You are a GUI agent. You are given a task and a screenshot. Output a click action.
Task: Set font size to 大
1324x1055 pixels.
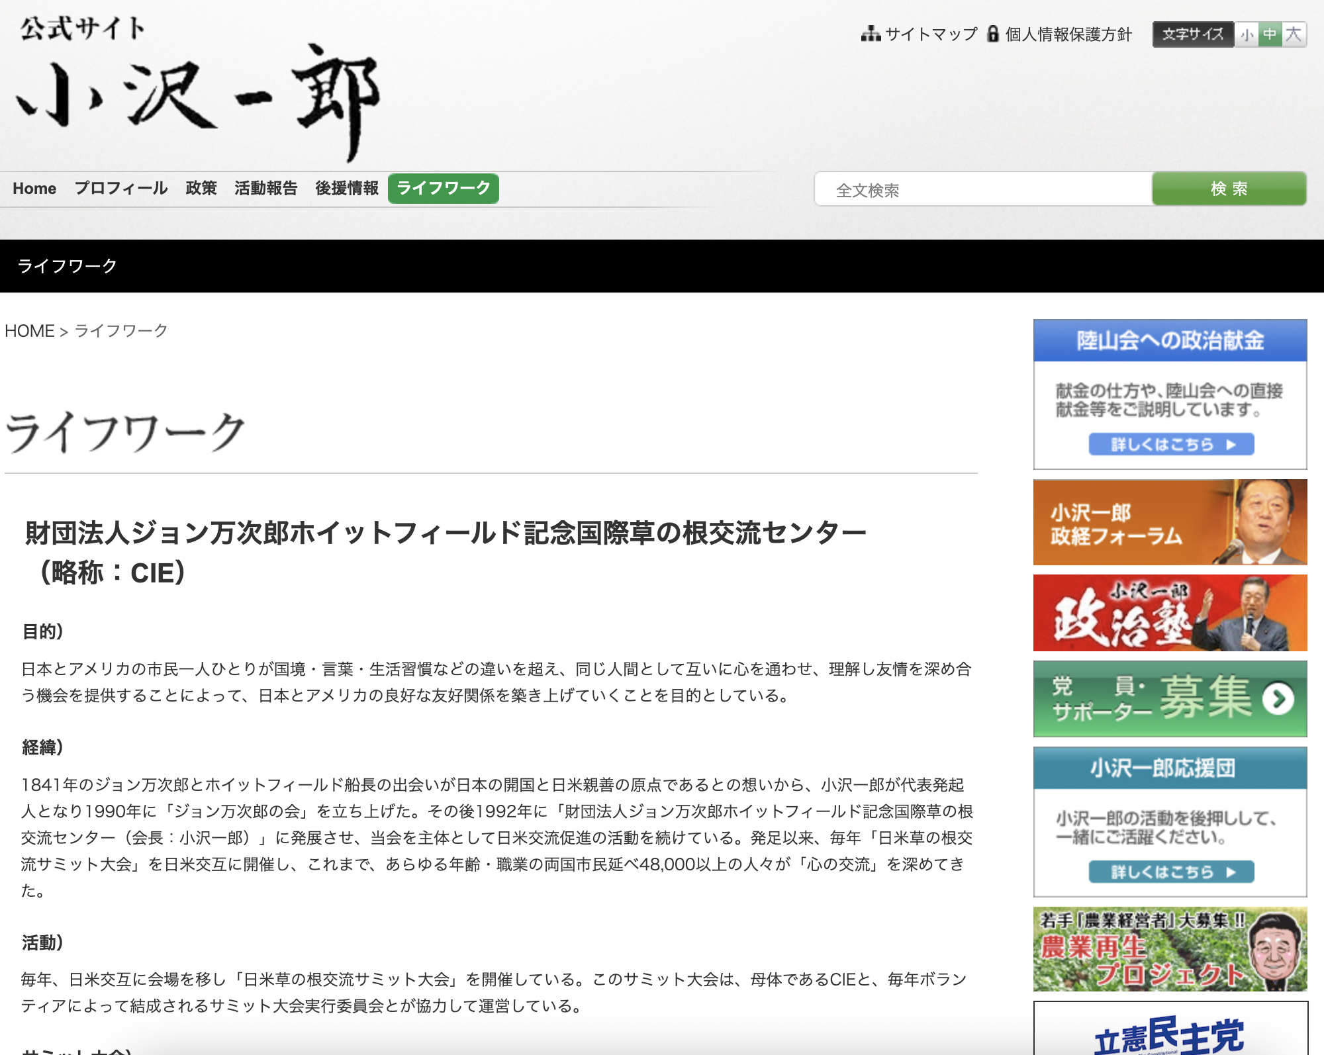pyautogui.click(x=1294, y=34)
